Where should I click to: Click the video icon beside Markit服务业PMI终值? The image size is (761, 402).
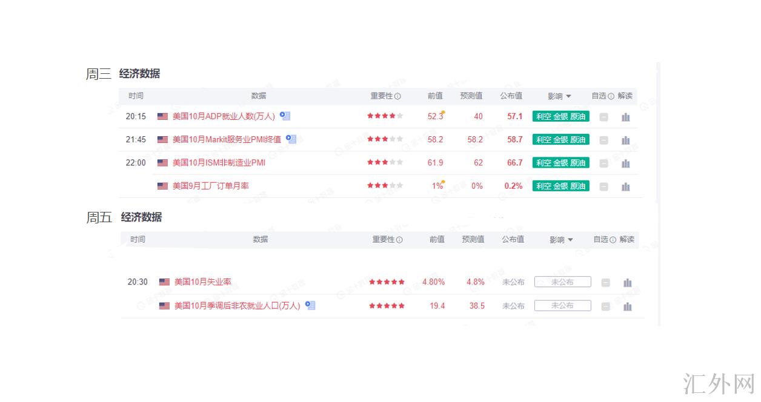pos(291,139)
